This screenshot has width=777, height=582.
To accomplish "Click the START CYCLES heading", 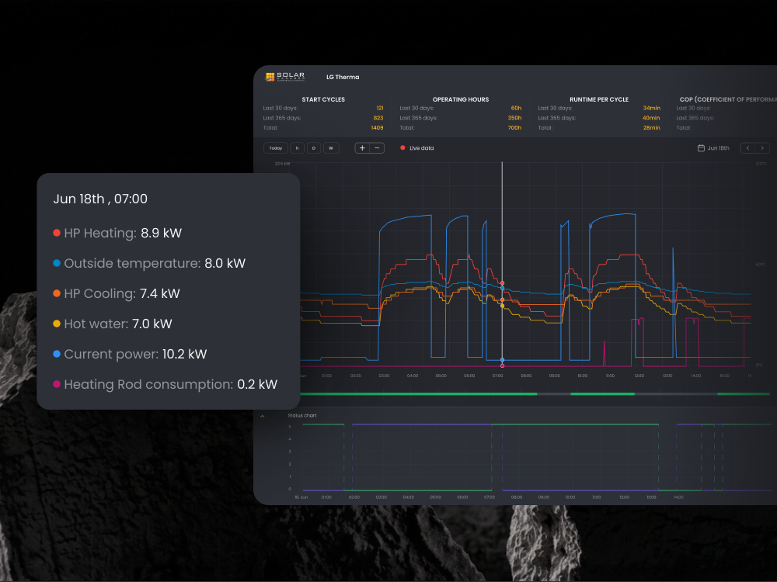I will point(323,99).
